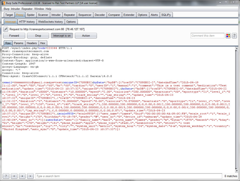This screenshot has width=240, height=181.
Task: Click the help question mark icon near comment field
Action: pyautogui.click(x=234, y=36)
